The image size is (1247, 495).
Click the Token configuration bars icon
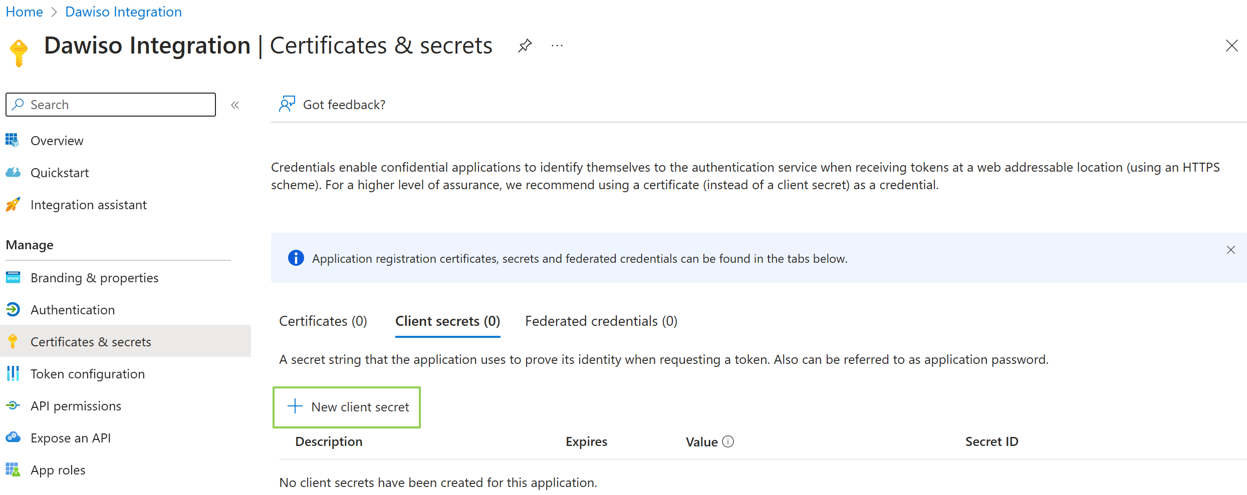[13, 374]
